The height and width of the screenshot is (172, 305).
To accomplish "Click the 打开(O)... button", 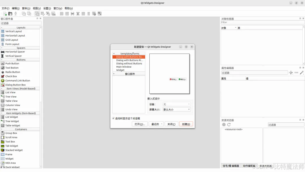I will pyautogui.click(x=140, y=124).
